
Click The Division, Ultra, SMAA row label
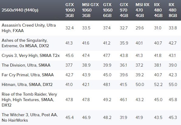(26, 65)
